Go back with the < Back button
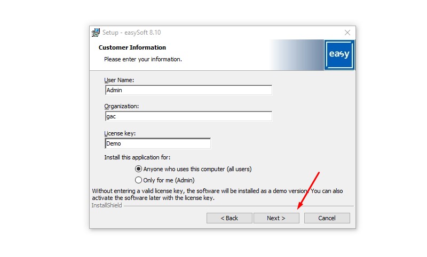The width and height of the screenshot is (427, 257). tap(230, 218)
